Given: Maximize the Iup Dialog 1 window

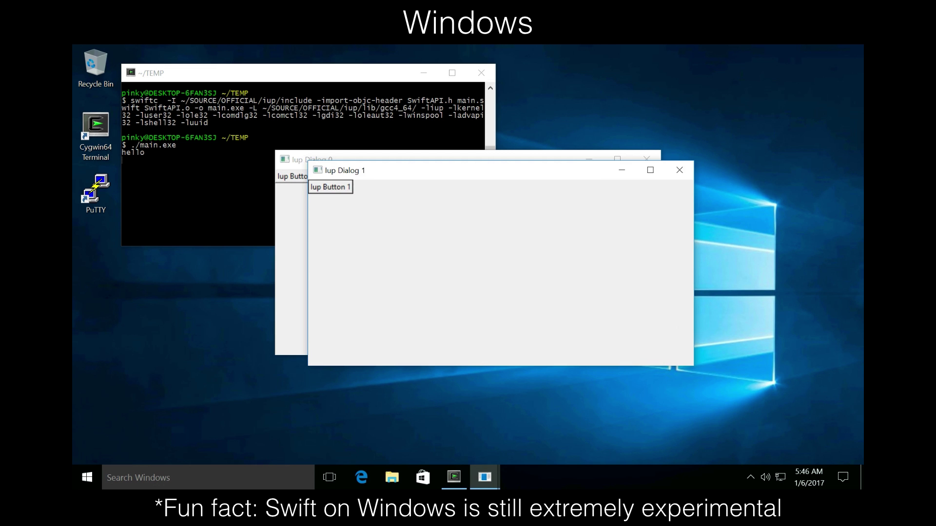Looking at the screenshot, I should pos(650,170).
